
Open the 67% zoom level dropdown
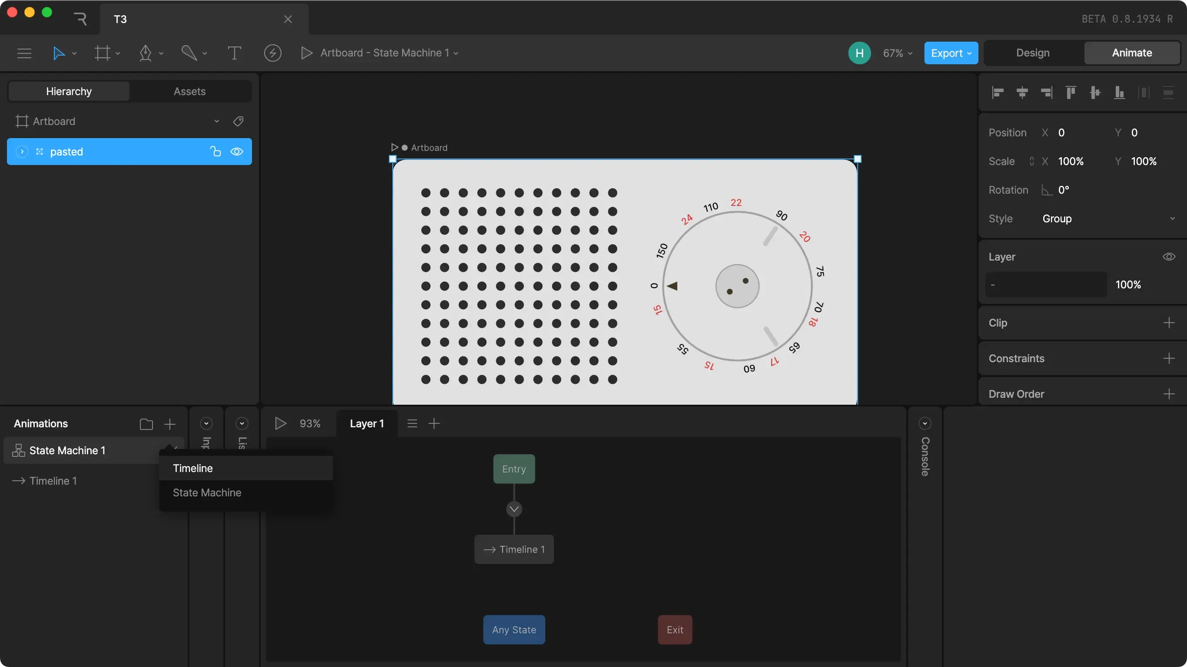pyautogui.click(x=897, y=53)
